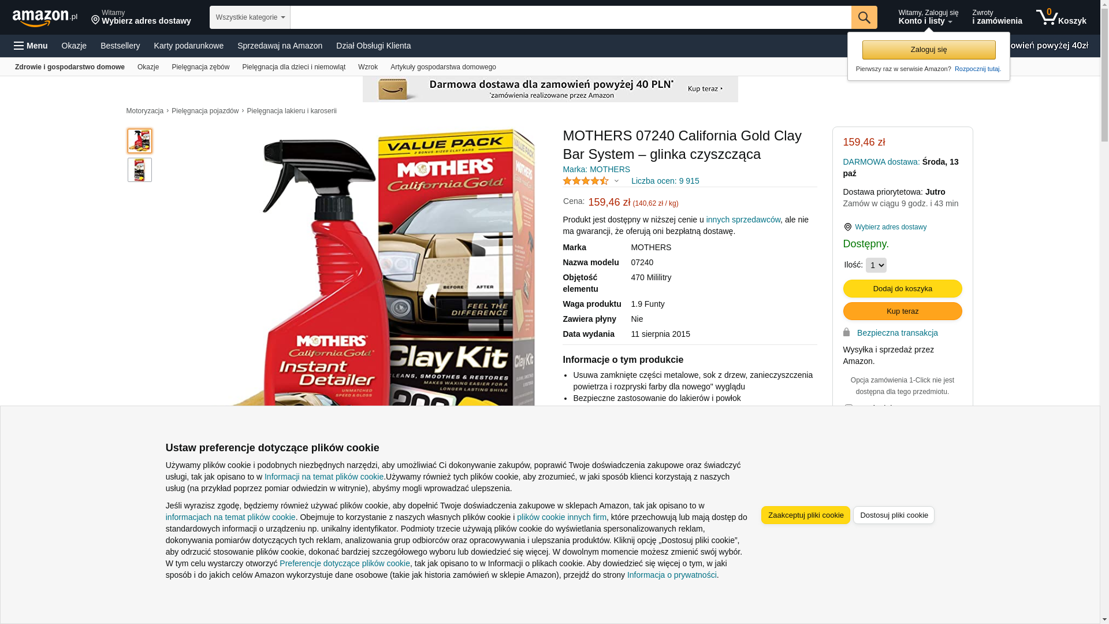Screen dimensions: 1109x624
Task: Open the Marka: MOTHERS brand link
Action: point(596,169)
